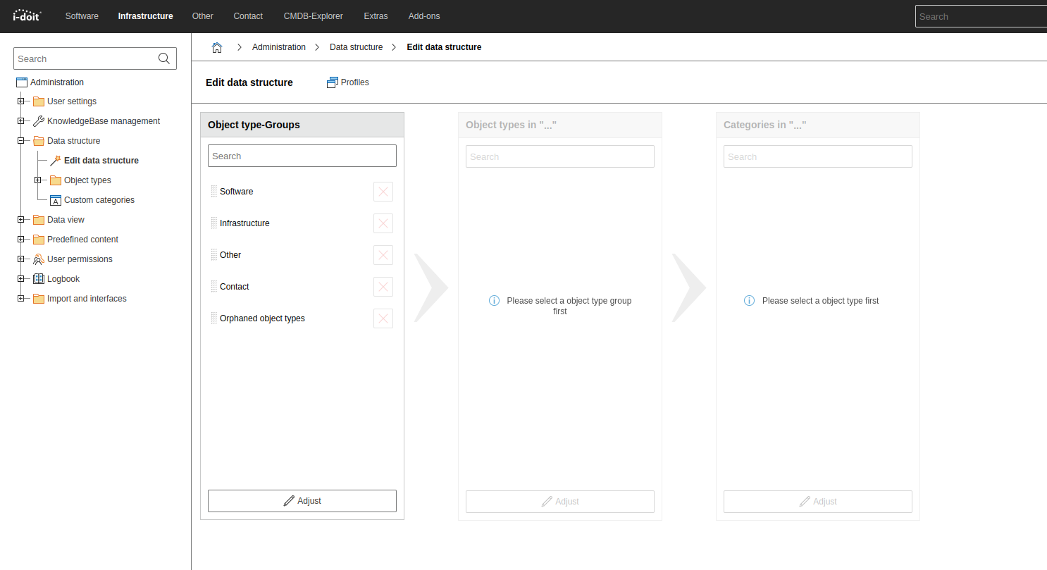Delete the Contact object type group
The width and height of the screenshot is (1047, 570).
(383, 287)
